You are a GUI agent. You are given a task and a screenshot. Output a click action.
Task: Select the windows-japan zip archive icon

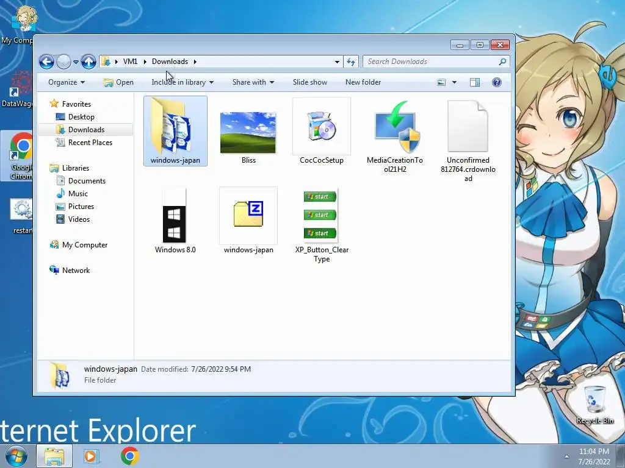point(248,215)
